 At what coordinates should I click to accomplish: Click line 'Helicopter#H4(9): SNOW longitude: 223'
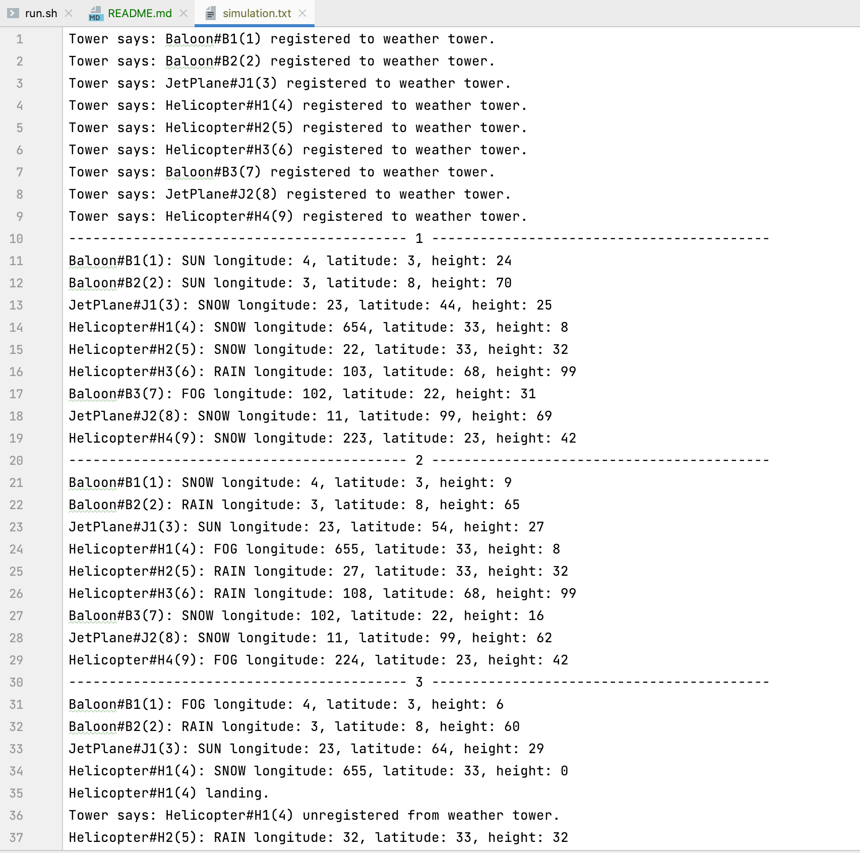coord(323,439)
